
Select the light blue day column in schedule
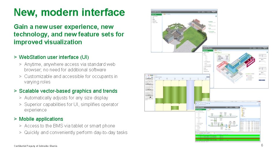coord(190,95)
